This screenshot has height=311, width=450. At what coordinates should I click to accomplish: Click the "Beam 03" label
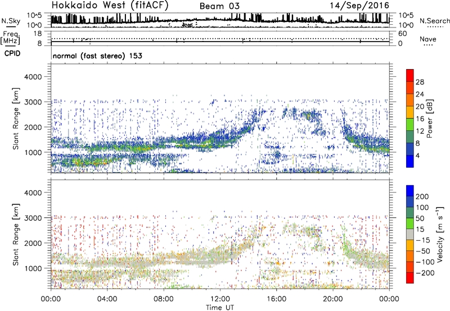(219, 6)
